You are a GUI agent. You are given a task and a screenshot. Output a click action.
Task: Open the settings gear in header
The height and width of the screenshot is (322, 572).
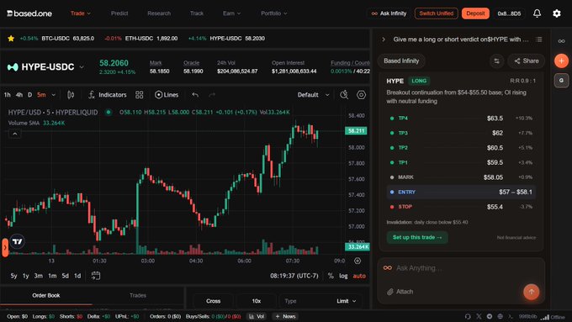point(557,13)
